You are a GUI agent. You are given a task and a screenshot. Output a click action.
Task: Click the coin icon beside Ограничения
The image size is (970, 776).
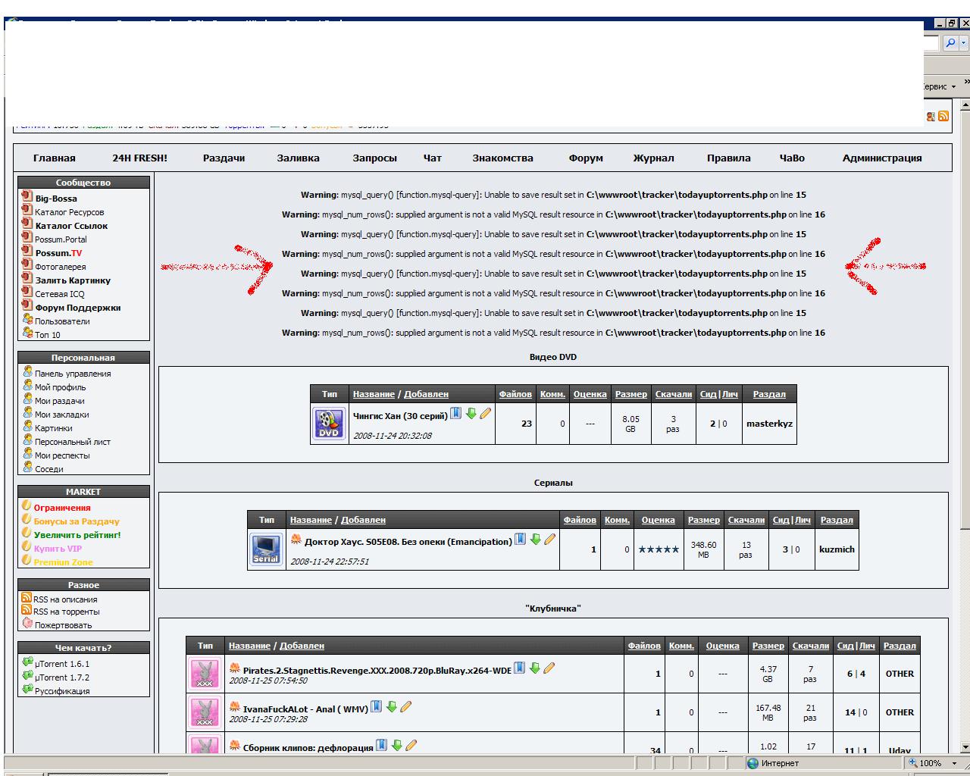point(27,505)
